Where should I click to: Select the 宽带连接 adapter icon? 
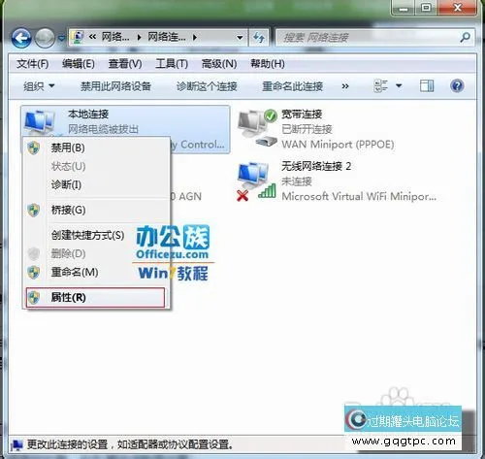coord(258,128)
